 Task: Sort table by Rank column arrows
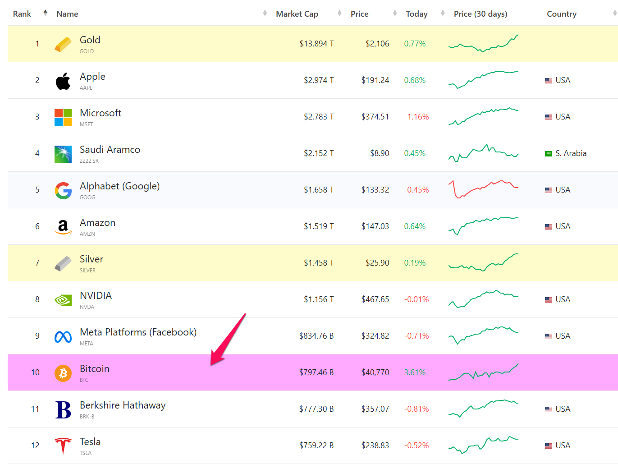(x=45, y=13)
